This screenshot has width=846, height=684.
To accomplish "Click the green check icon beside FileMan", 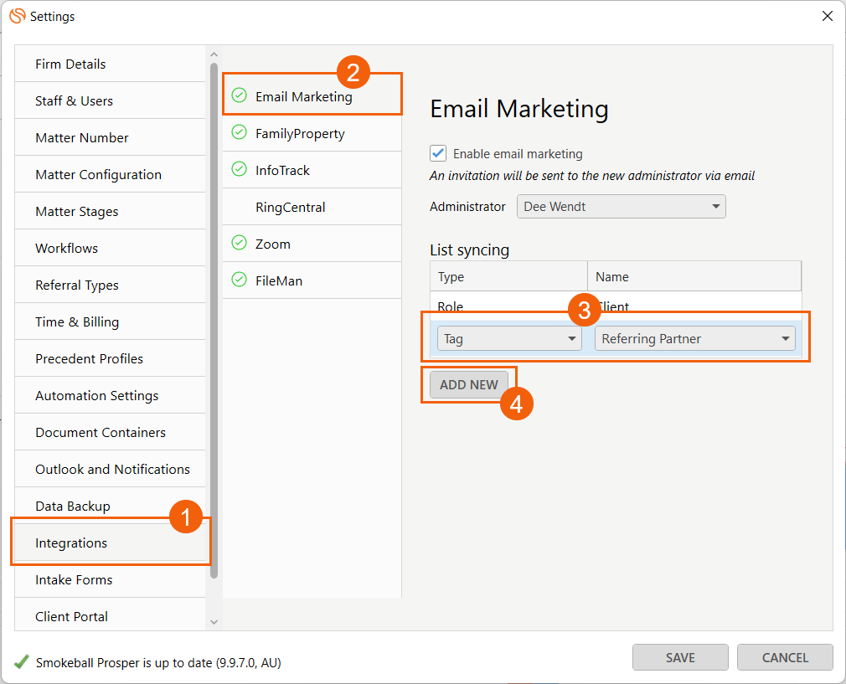I will coord(239,280).
